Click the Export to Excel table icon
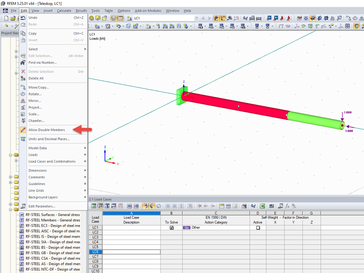 pos(262,206)
